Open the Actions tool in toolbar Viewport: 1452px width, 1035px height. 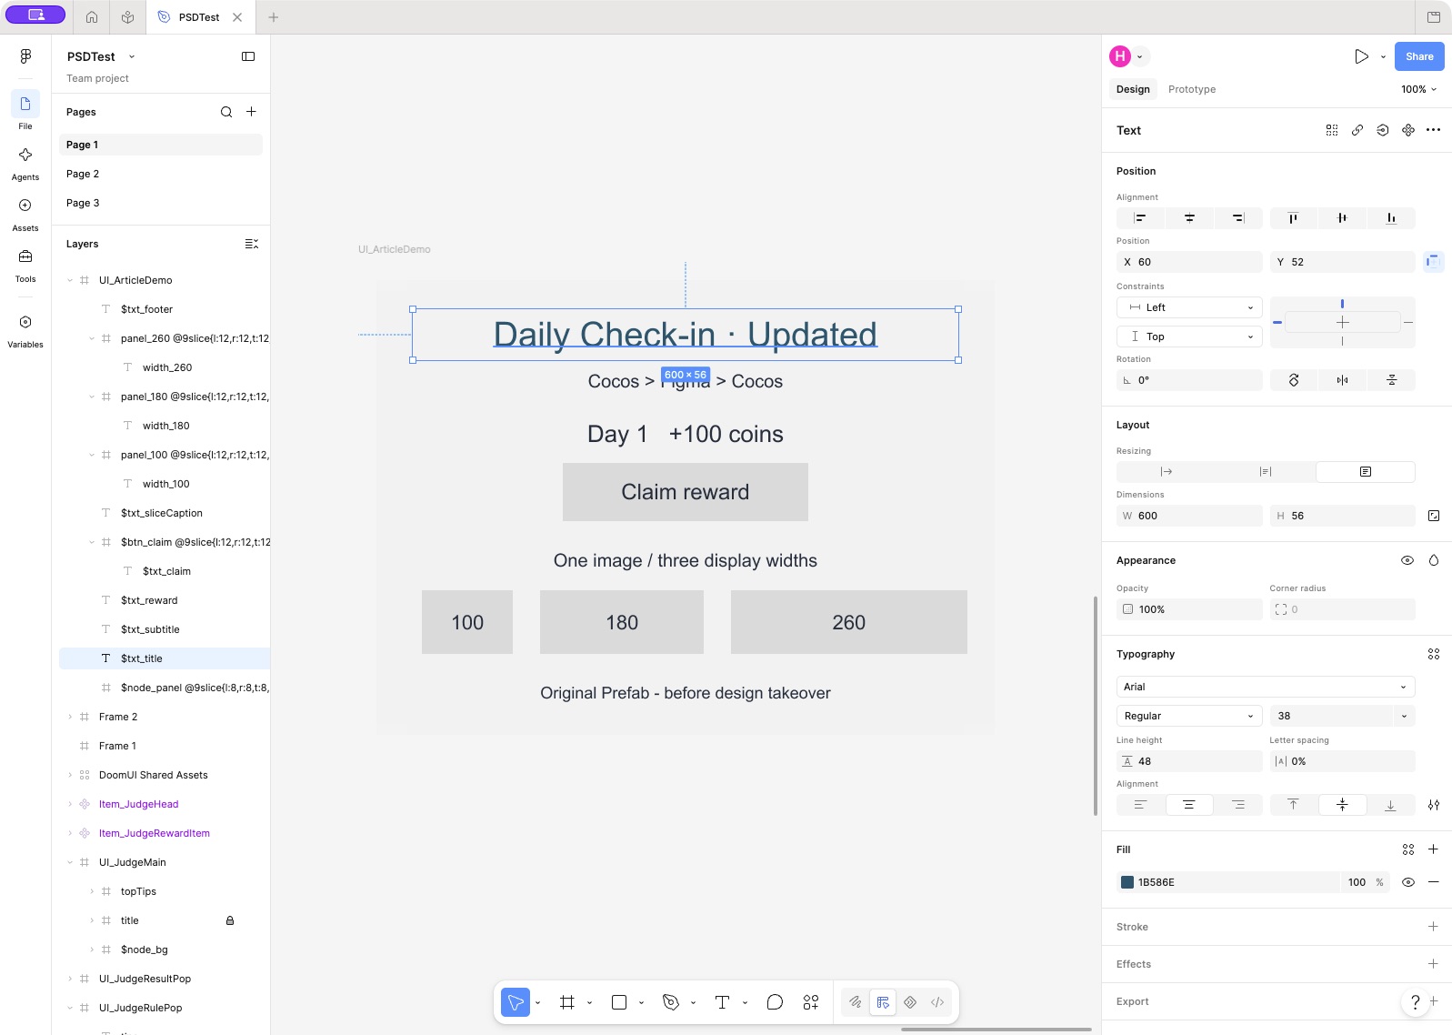(x=811, y=1002)
